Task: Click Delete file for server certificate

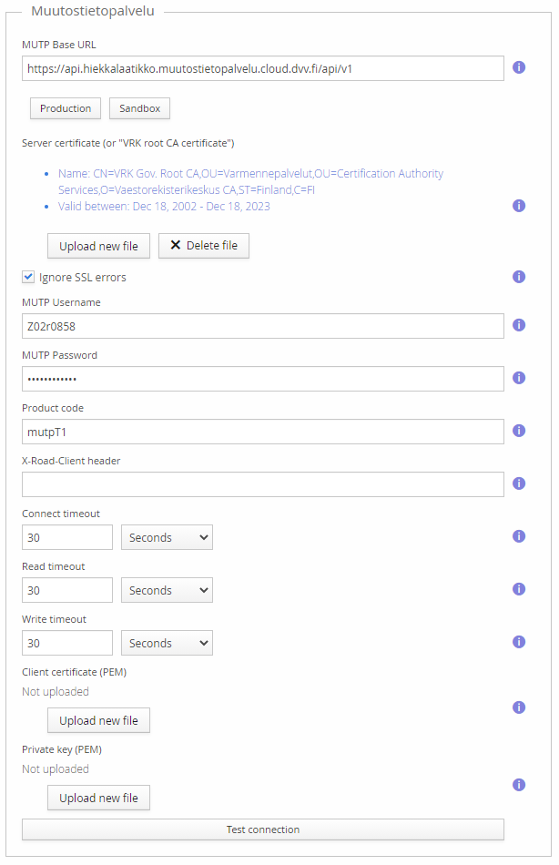Action: 204,246
